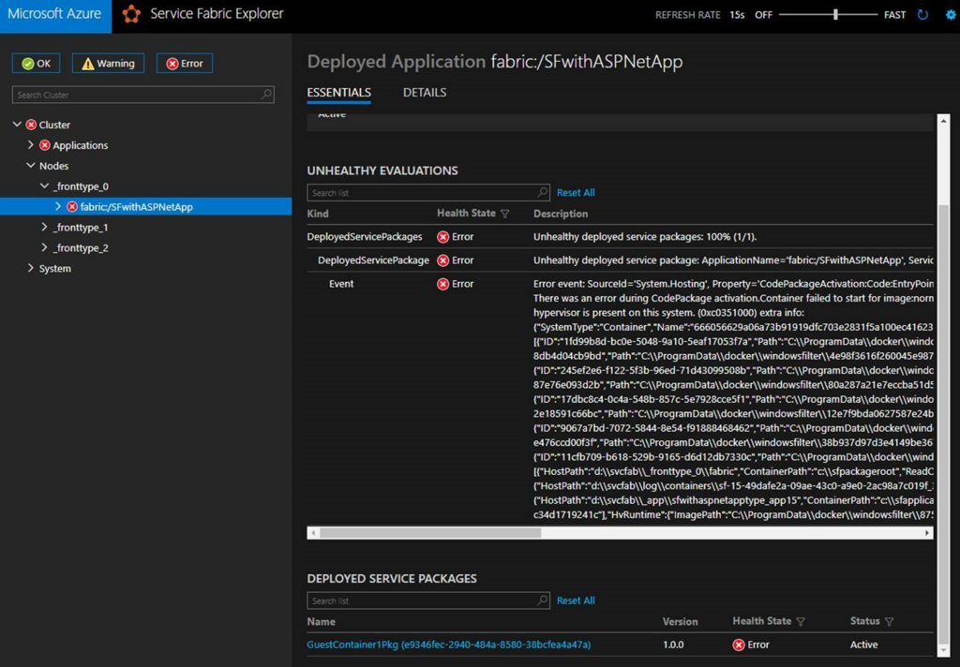Select Cluster in the tree
This screenshot has width=960, height=667.
tap(54, 125)
